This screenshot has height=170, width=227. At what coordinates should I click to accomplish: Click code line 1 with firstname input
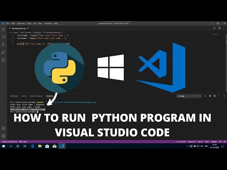43,35
